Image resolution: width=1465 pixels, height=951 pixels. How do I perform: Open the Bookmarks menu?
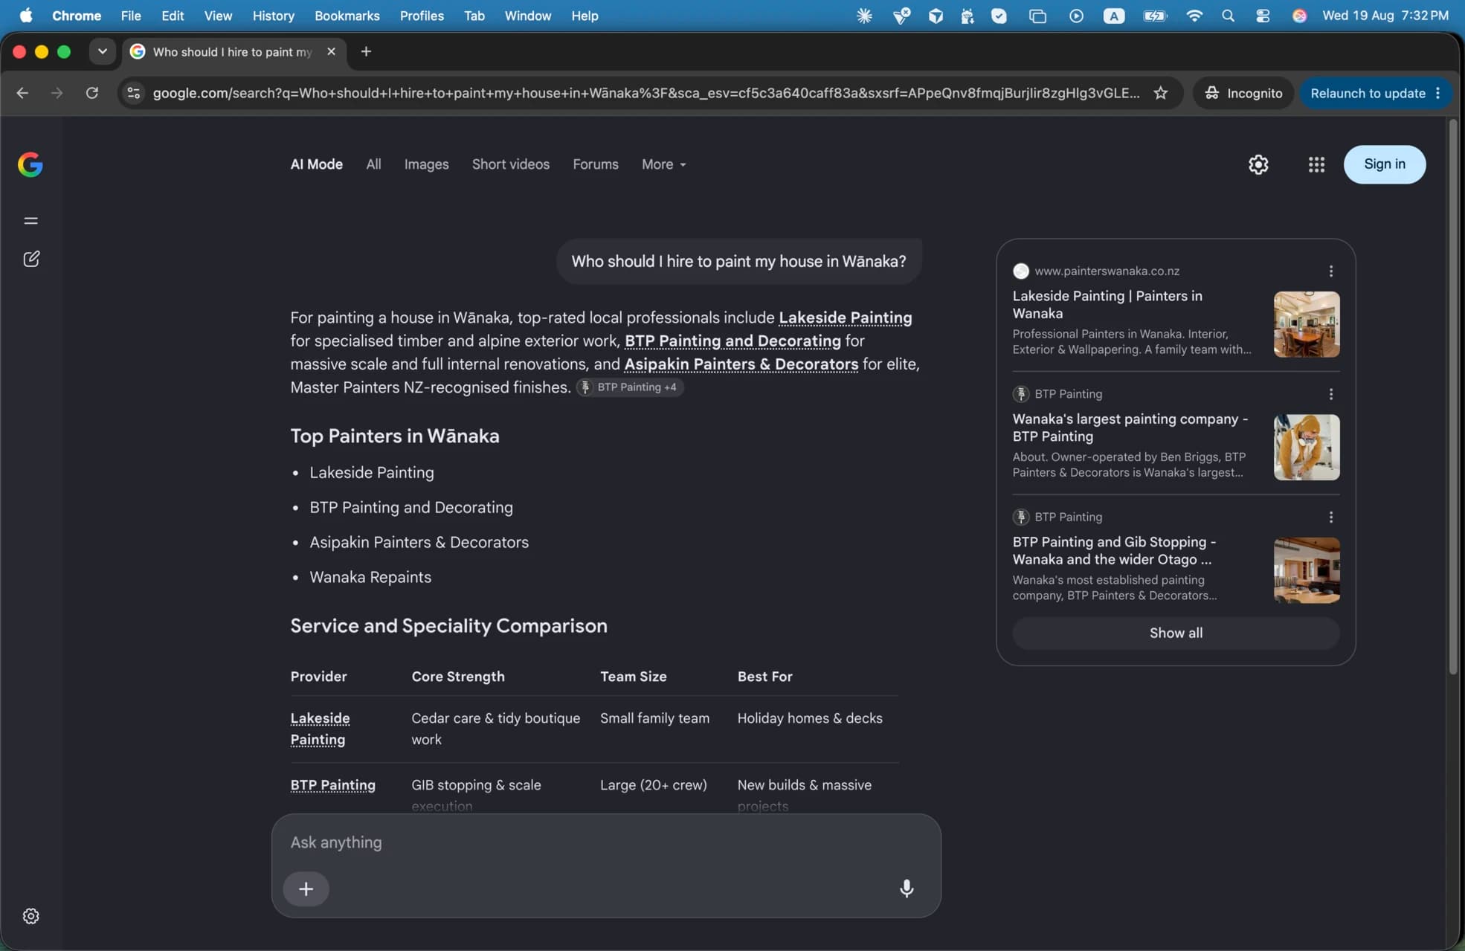(347, 16)
